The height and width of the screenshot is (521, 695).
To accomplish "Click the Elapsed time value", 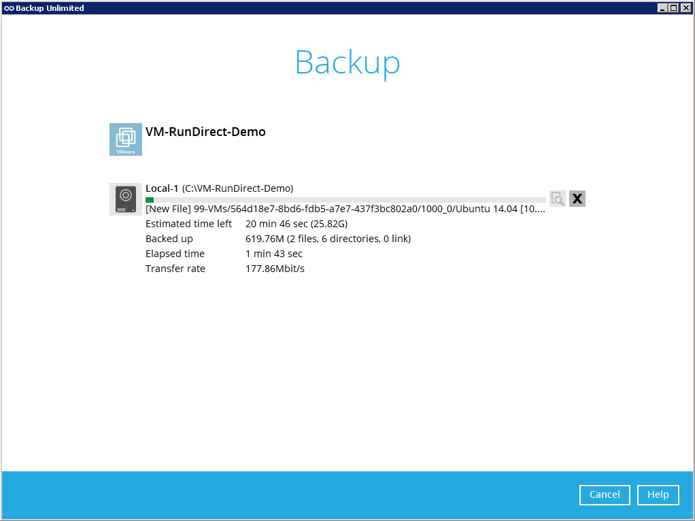I will pos(273,254).
